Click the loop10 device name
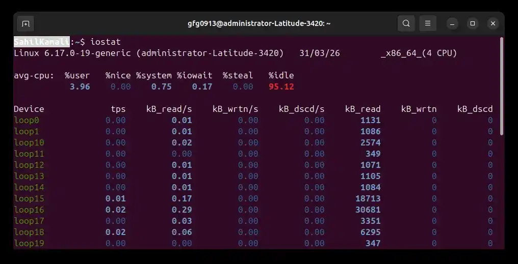518x264 pixels. tap(29, 143)
